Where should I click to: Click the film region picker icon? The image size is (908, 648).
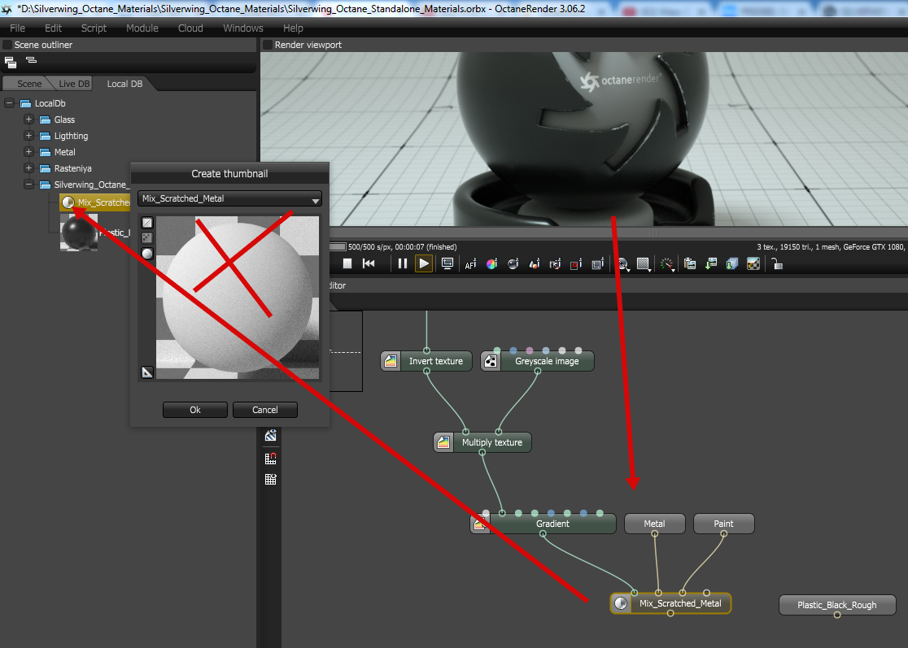pos(598,263)
